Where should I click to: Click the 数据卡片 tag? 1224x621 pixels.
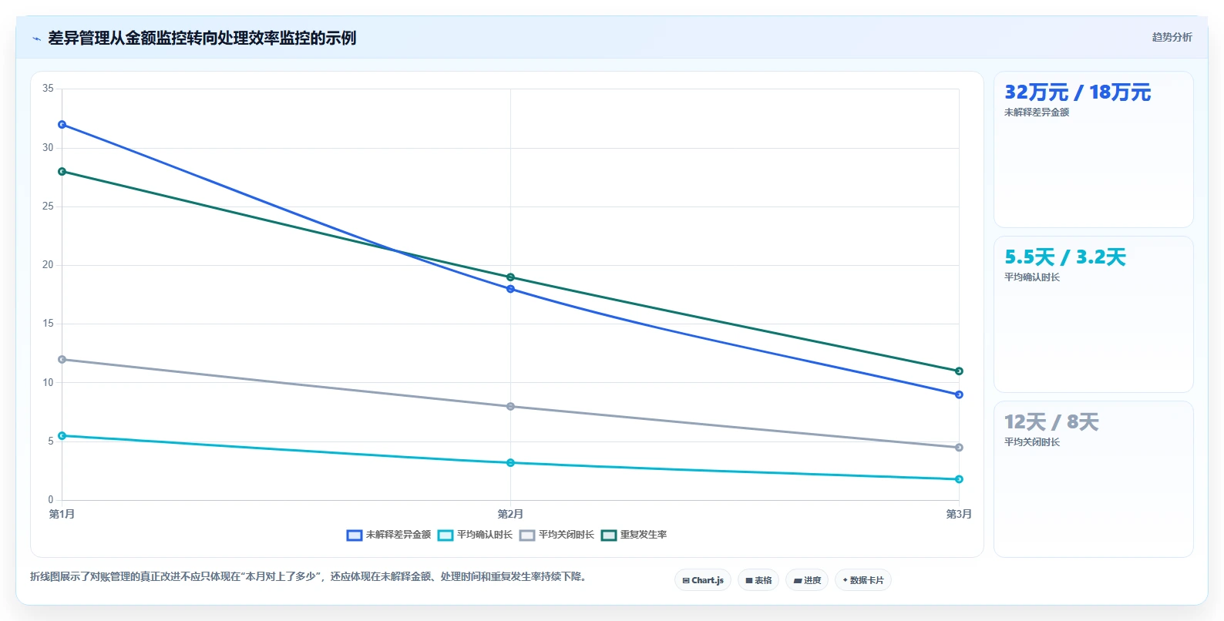tap(863, 580)
